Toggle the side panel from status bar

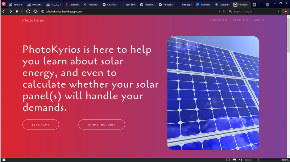pyautogui.click(x=4, y=159)
